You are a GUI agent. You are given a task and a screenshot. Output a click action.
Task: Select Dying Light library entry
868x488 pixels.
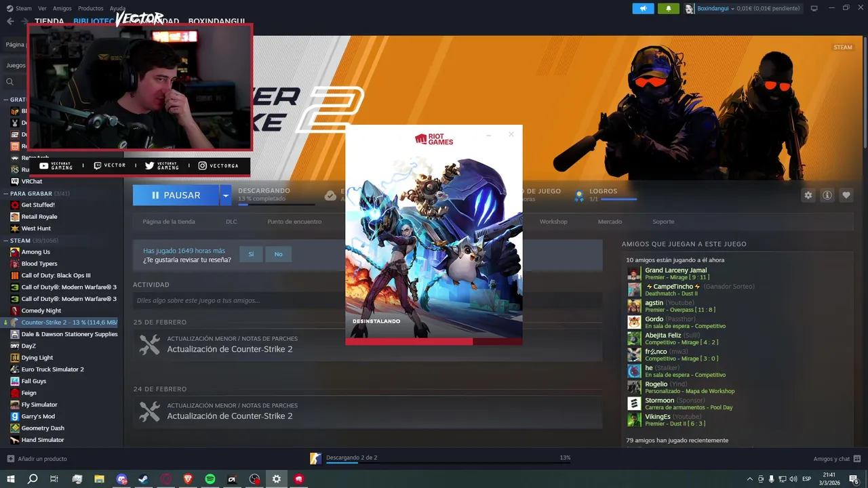tap(37, 357)
